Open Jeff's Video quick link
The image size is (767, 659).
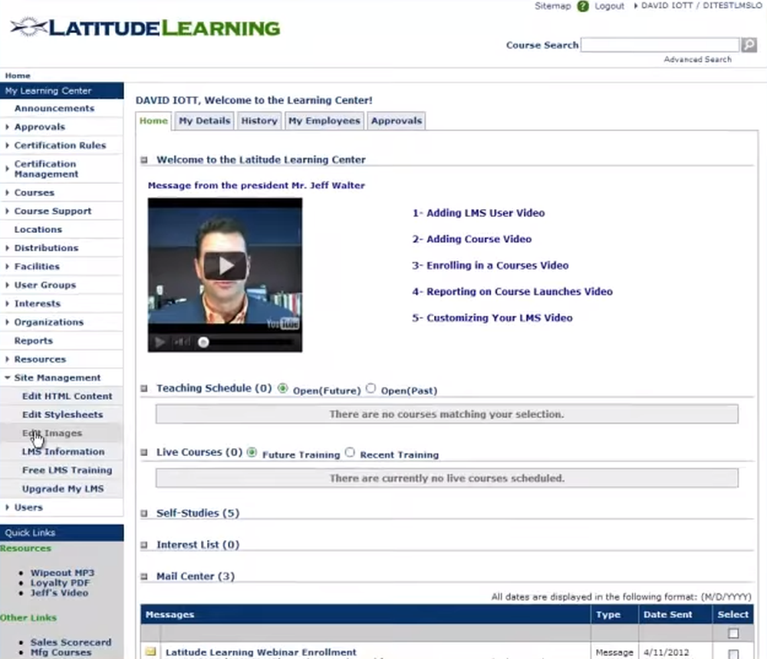(x=59, y=593)
